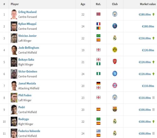Click the Norway flag next to Haaland
The height and width of the screenshot is (138, 157).
98,14
